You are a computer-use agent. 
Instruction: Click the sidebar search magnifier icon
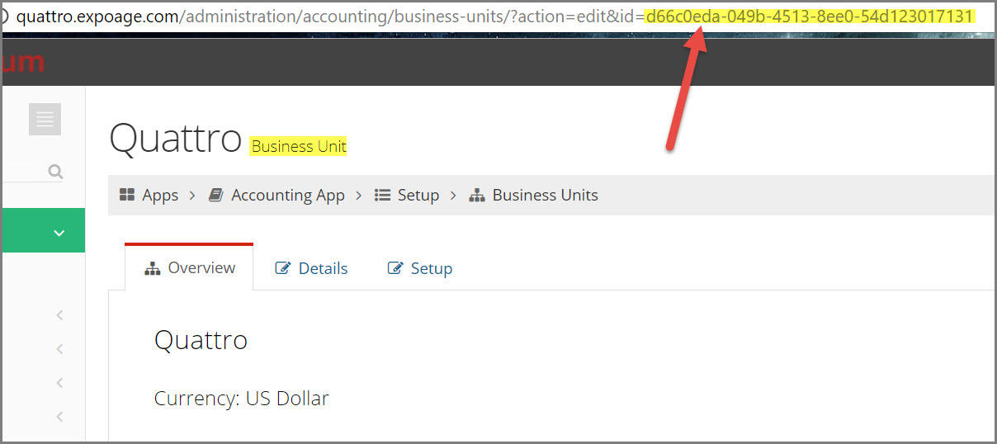55,172
